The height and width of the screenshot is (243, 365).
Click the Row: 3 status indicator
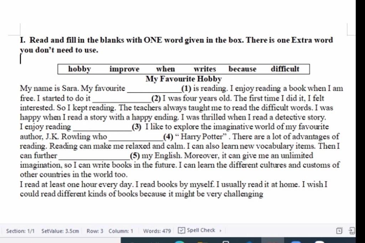point(95,231)
